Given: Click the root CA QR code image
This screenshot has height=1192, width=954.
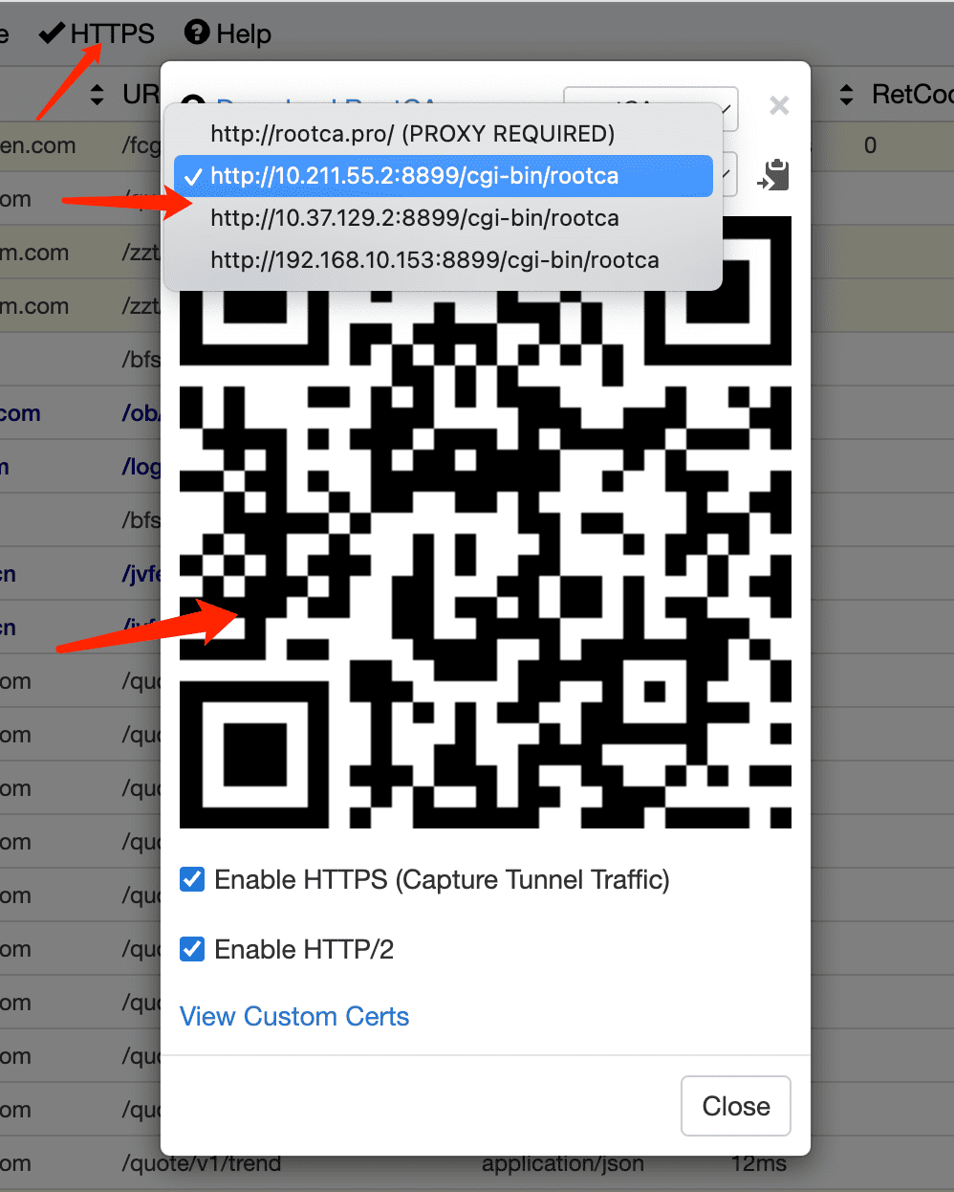Looking at the screenshot, I should [486, 522].
